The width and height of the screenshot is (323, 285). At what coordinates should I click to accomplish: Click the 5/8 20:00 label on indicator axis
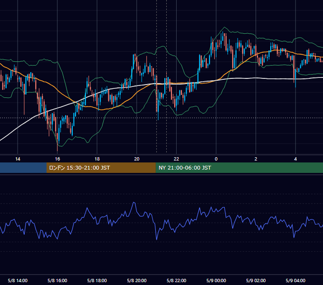click(x=137, y=280)
